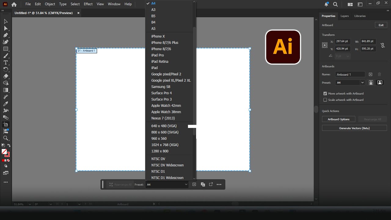Enable Scale artwork with Artboard checkbox
The height and width of the screenshot is (220, 391).
[325, 100]
